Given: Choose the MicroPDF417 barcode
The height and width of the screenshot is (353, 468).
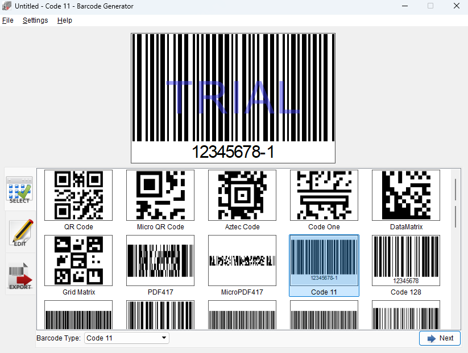Looking at the screenshot, I should (242, 260).
